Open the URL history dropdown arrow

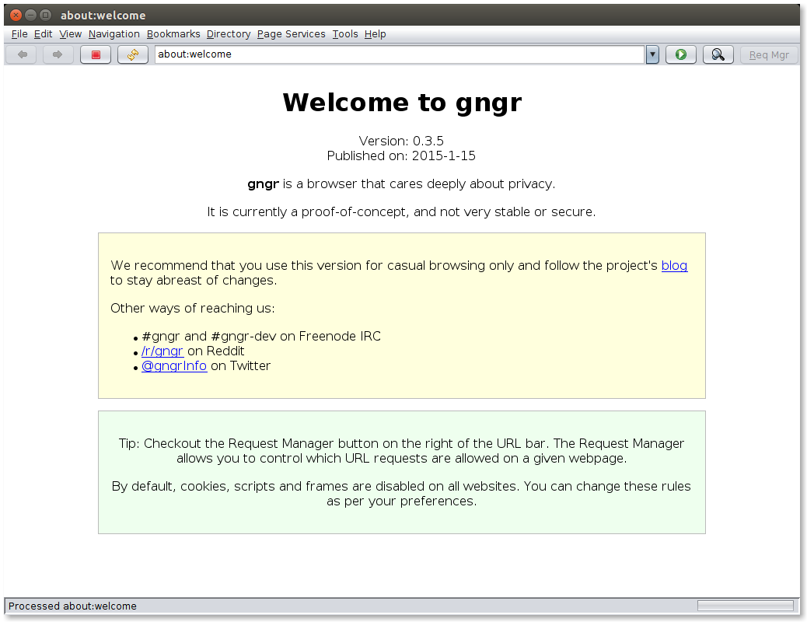click(x=652, y=54)
